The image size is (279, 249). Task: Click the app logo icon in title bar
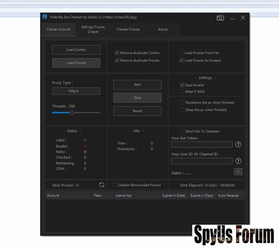click(x=45, y=17)
